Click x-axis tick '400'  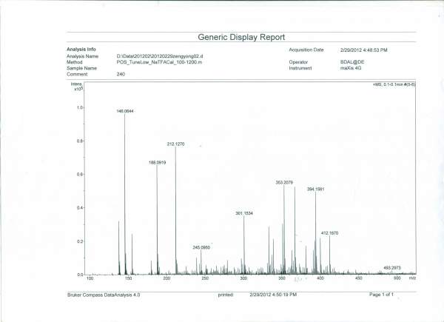tap(320, 278)
